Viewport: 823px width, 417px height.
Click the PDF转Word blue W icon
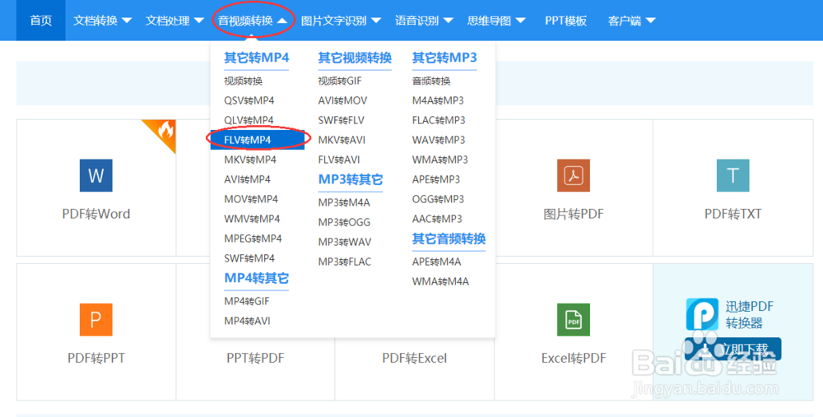(96, 175)
